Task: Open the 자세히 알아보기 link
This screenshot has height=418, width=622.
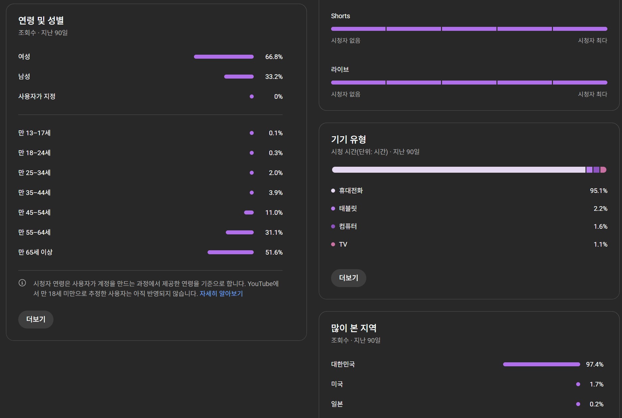Action: coord(221,294)
